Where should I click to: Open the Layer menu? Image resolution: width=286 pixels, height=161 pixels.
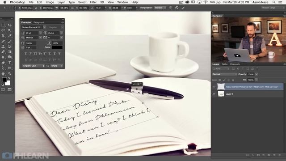point(61,2)
